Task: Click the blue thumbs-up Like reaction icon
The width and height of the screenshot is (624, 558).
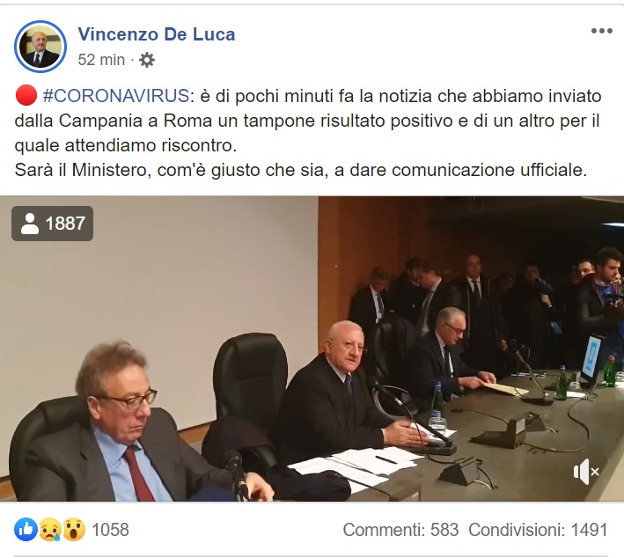Action: coord(26,529)
